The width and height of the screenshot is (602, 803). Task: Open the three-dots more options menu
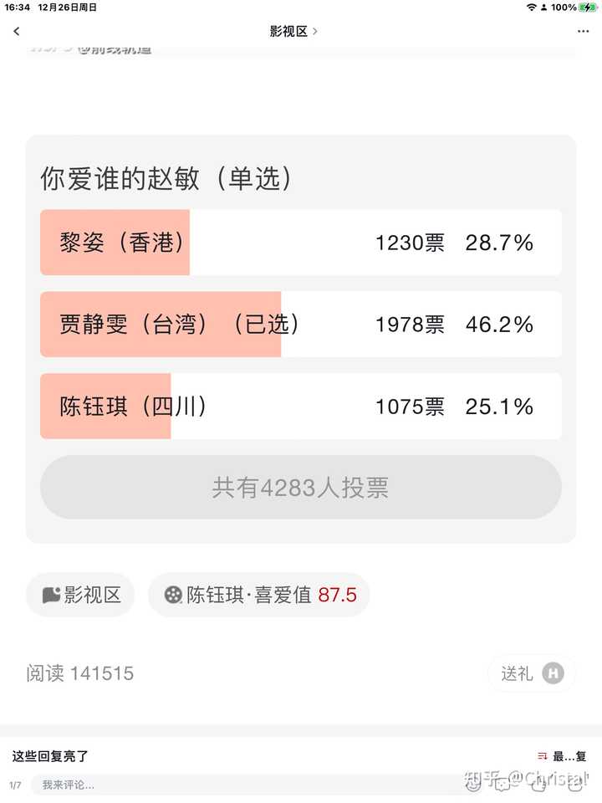pyautogui.click(x=583, y=32)
